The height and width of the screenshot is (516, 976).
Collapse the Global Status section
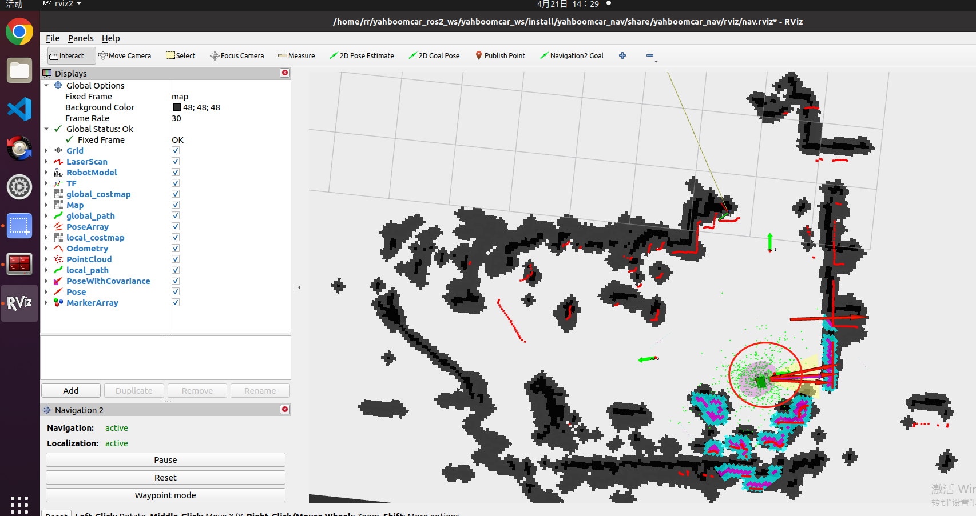[x=46, y=129]
